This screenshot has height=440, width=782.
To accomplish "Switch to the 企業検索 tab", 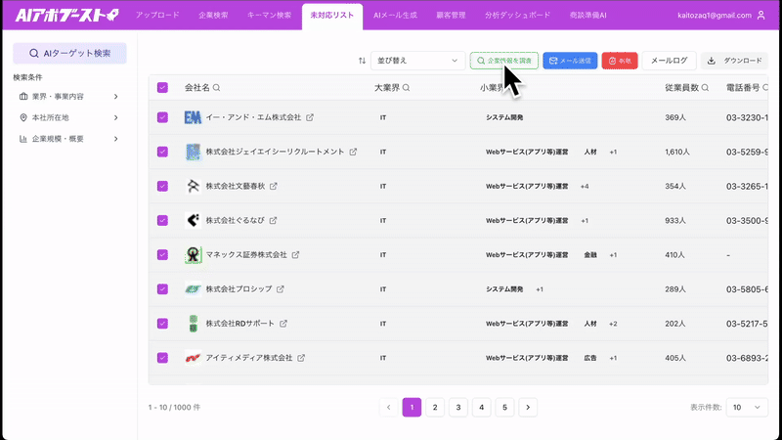I will pyautogui.click(x=213, y=15).
